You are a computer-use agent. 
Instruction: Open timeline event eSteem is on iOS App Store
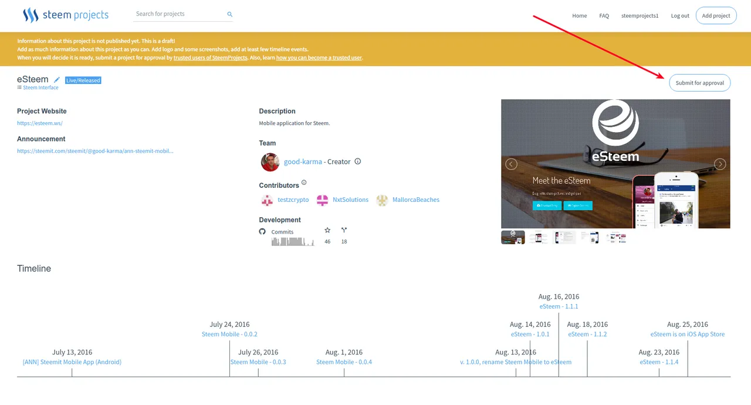pyautogui.click(x=688, y=335)
